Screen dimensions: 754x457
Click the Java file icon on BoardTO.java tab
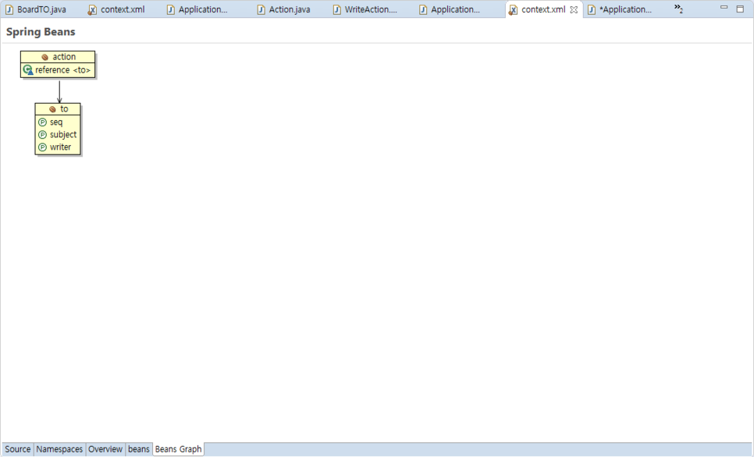click(9, 9)
